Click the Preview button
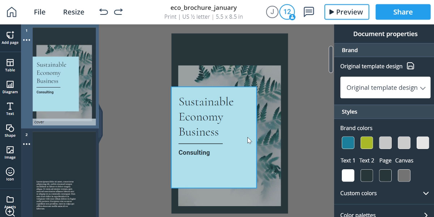Screen dimensions: 434x217 [x=346, y=12]
